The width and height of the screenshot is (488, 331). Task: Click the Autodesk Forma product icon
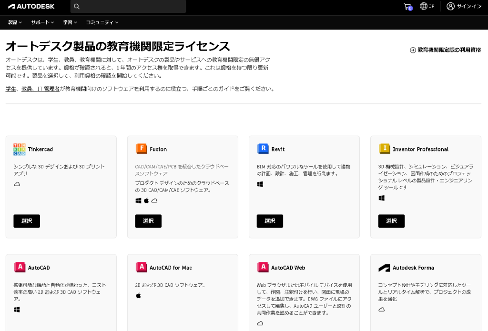point(384,268)
